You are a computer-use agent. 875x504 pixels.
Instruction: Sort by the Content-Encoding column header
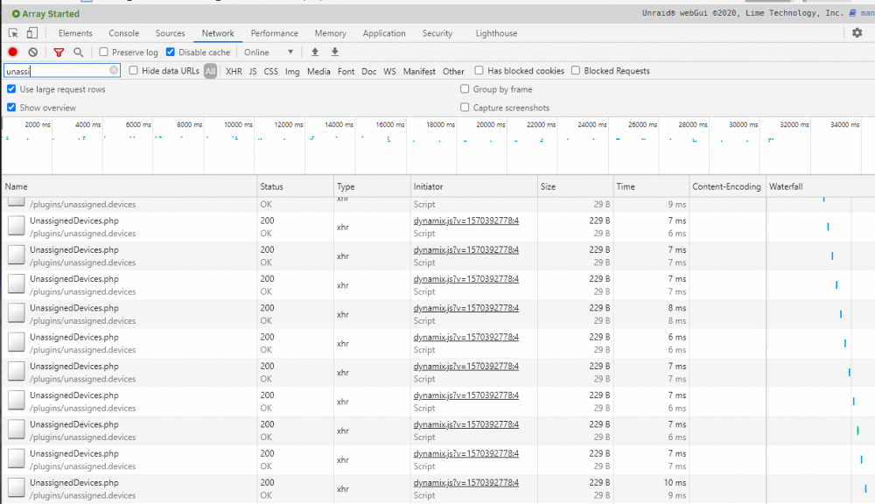tap(727, 186)
